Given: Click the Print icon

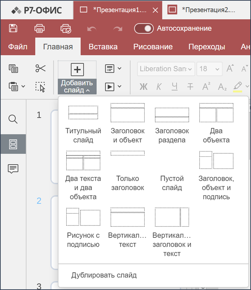Looking at the screenshot, I should click(40, 28).
